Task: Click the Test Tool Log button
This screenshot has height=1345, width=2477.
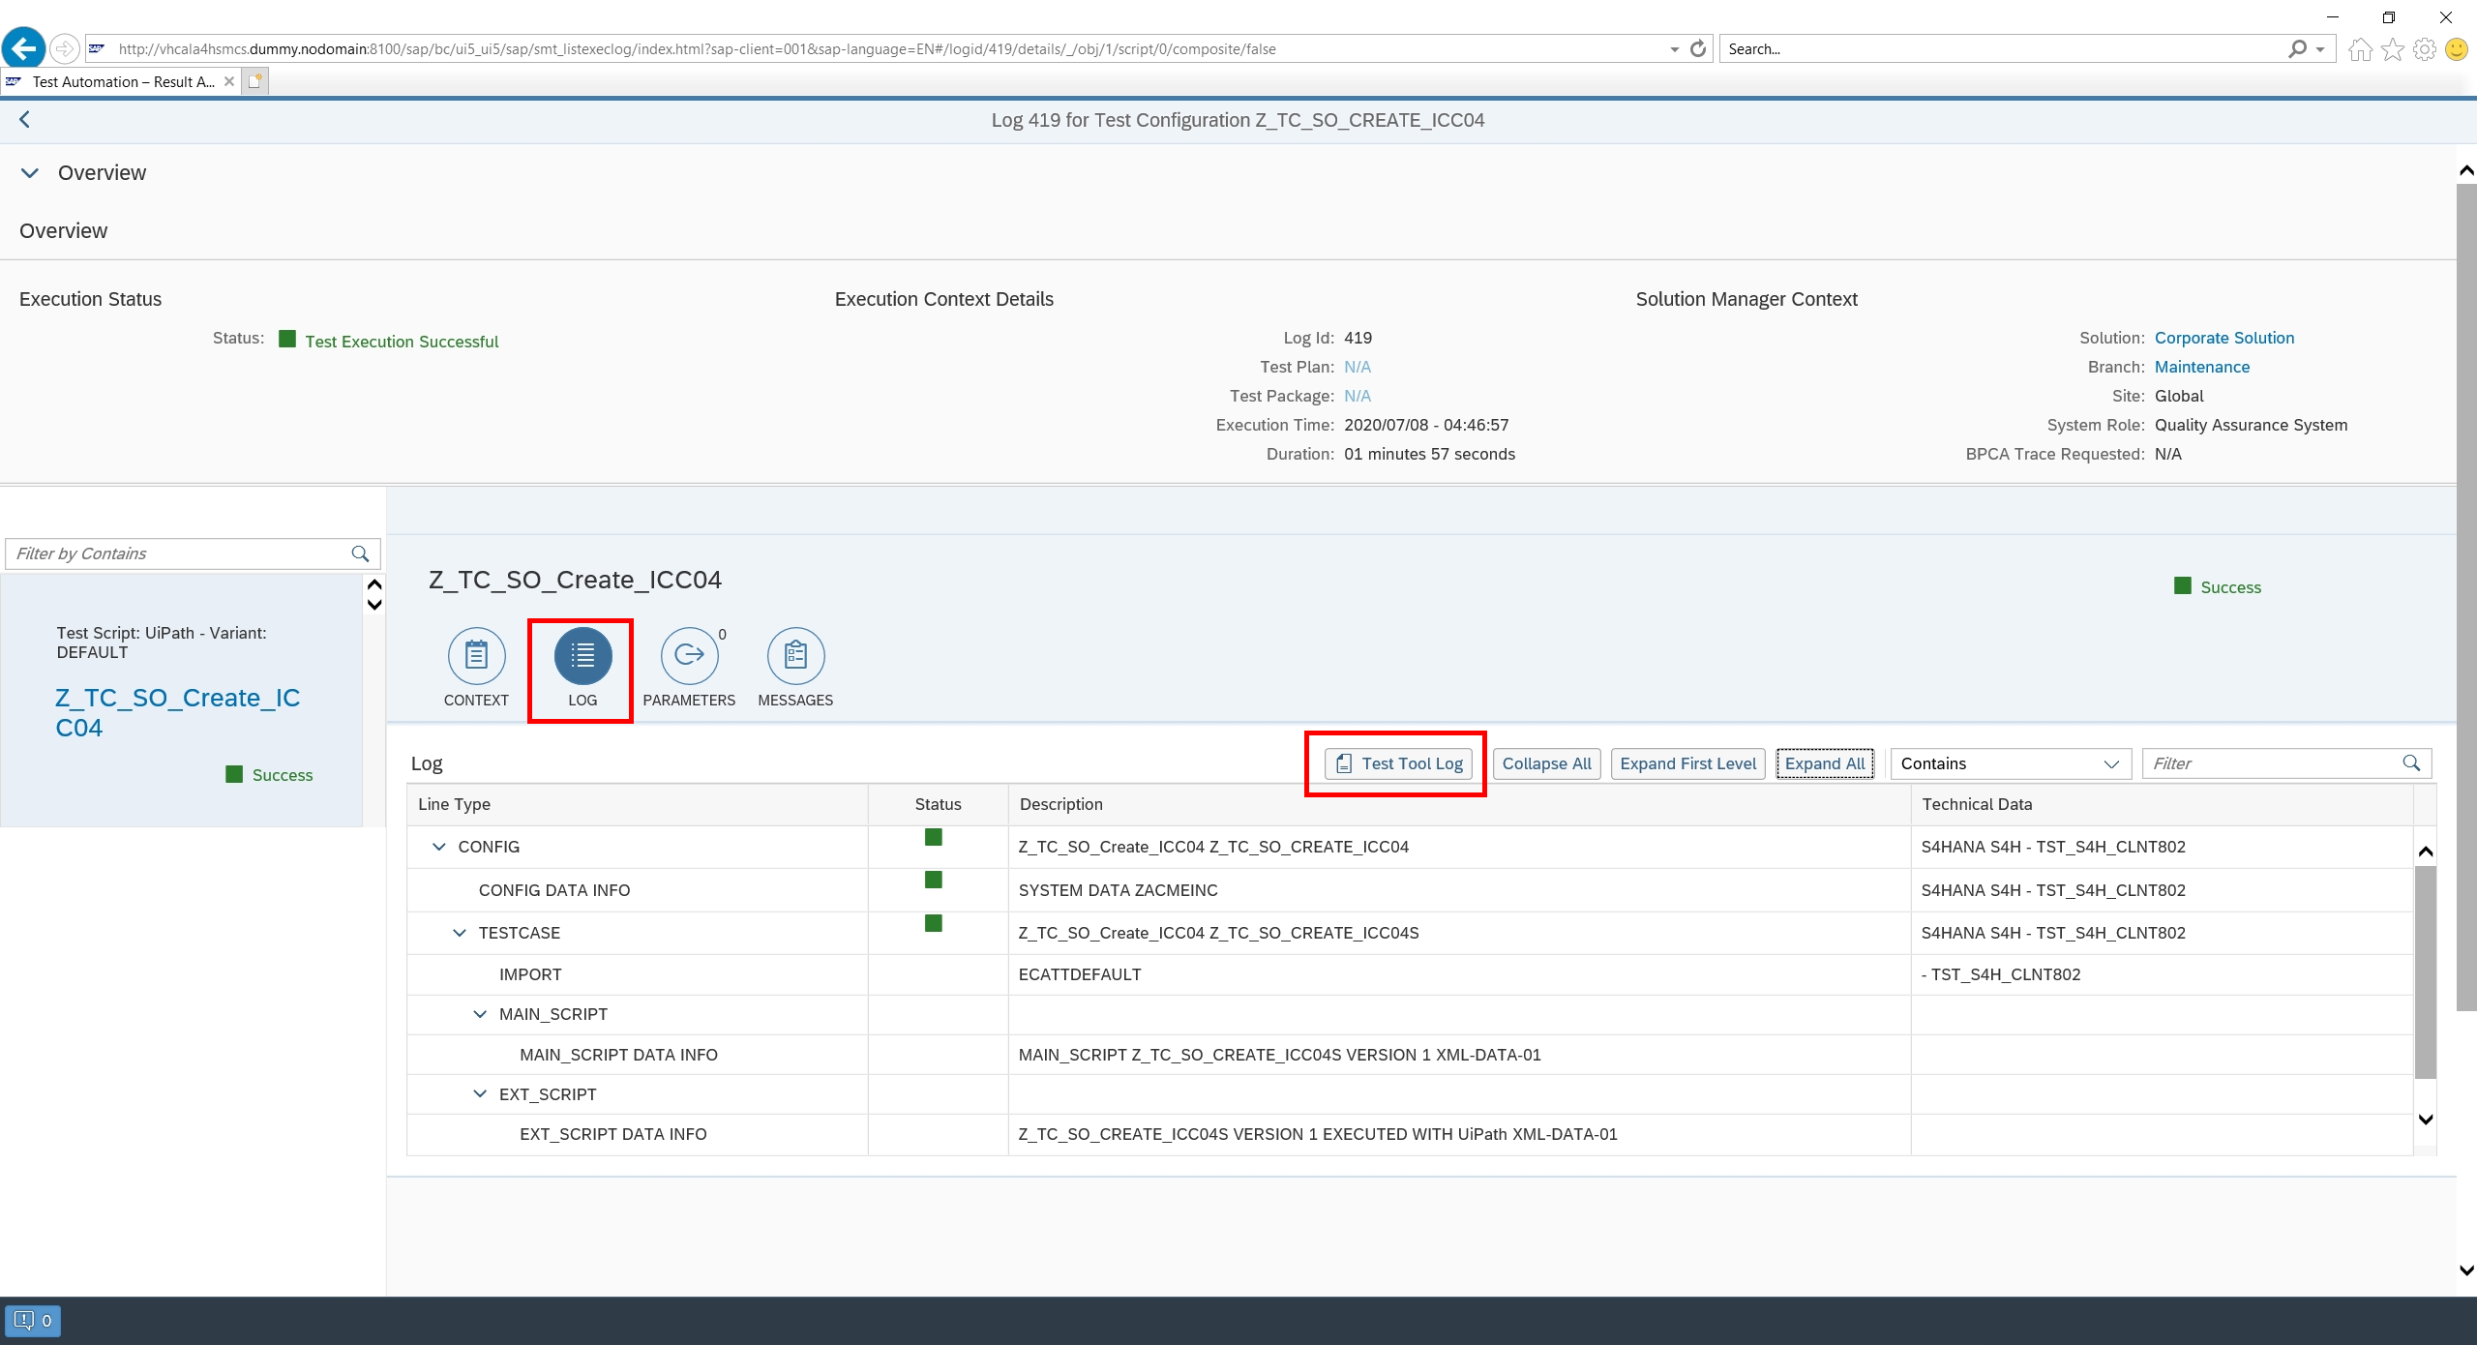Action: click(1398, 763)
